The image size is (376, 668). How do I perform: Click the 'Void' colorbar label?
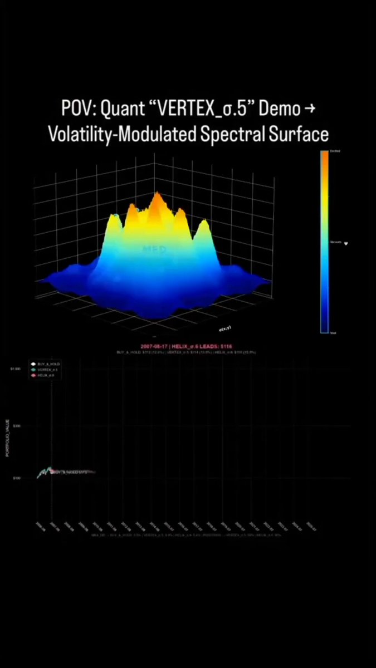[x=333, y=332]
